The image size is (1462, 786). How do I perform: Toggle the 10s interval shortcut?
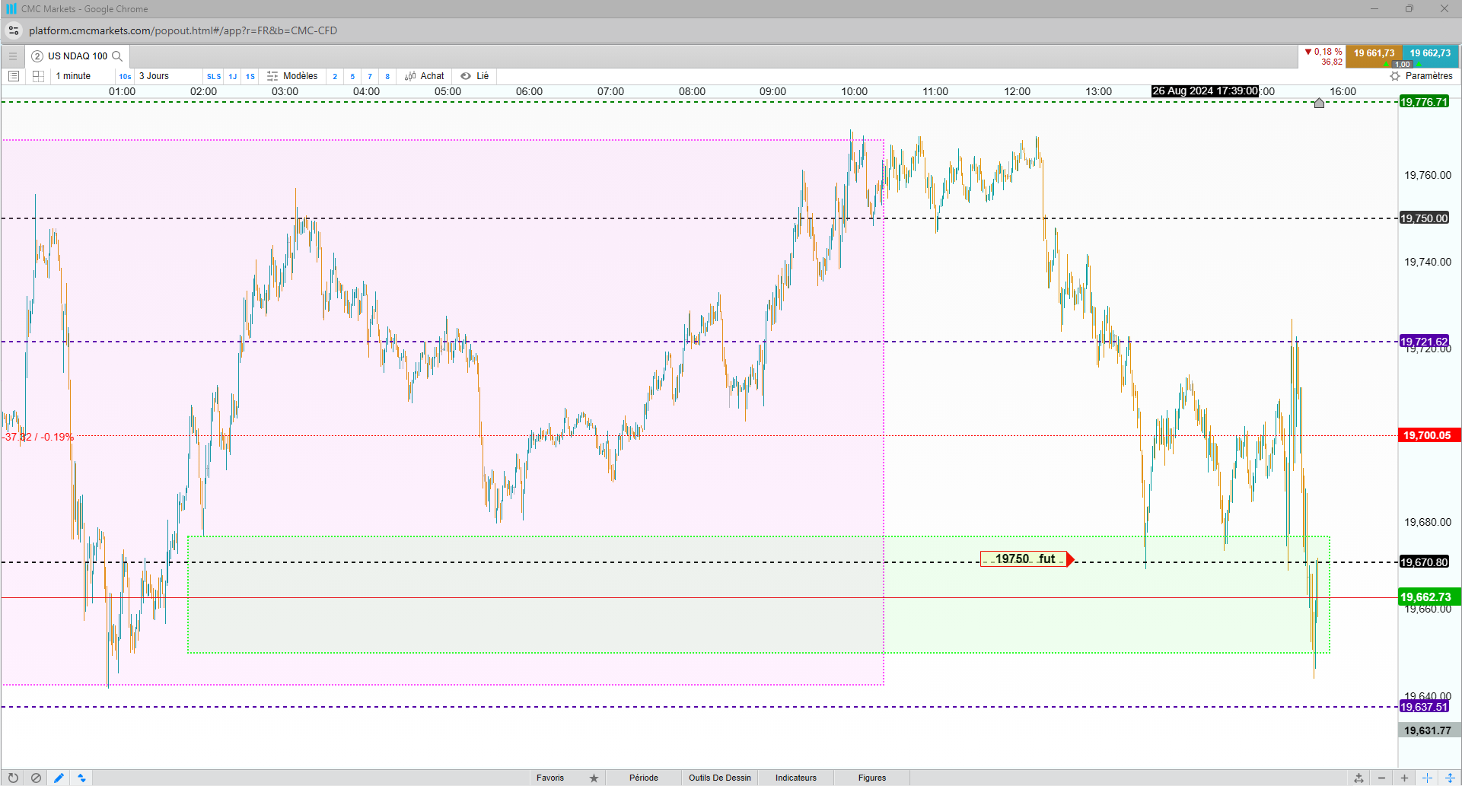[125, 76]
